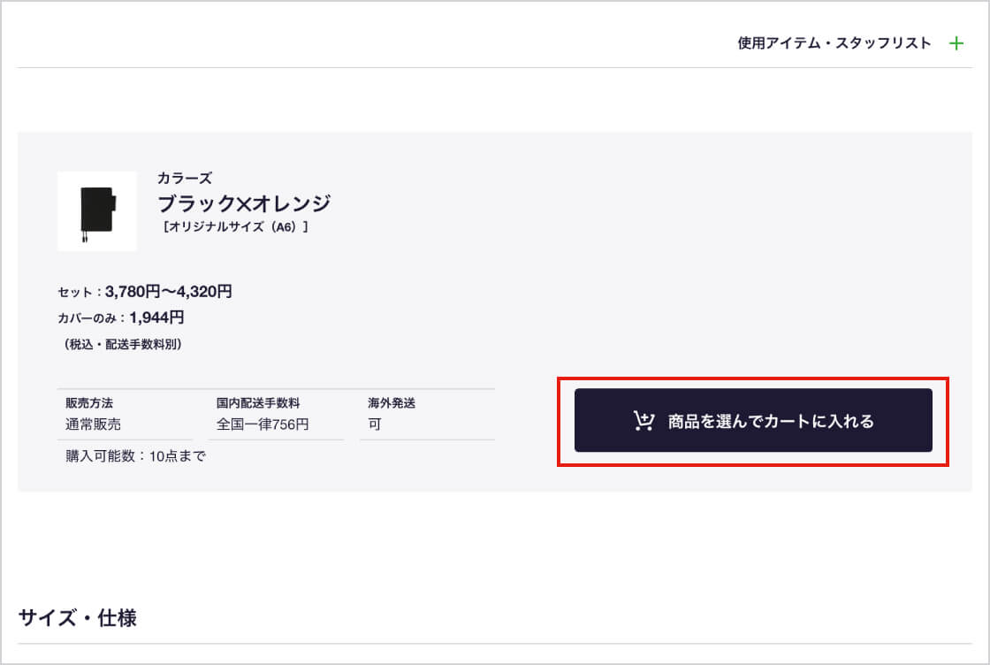Click the カバーのみ 1,944円 price line
Viewport: 990px width, 665px height.
point(120,317)
